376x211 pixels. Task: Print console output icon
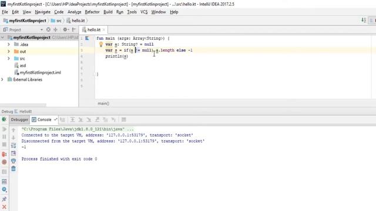(14, 161)
